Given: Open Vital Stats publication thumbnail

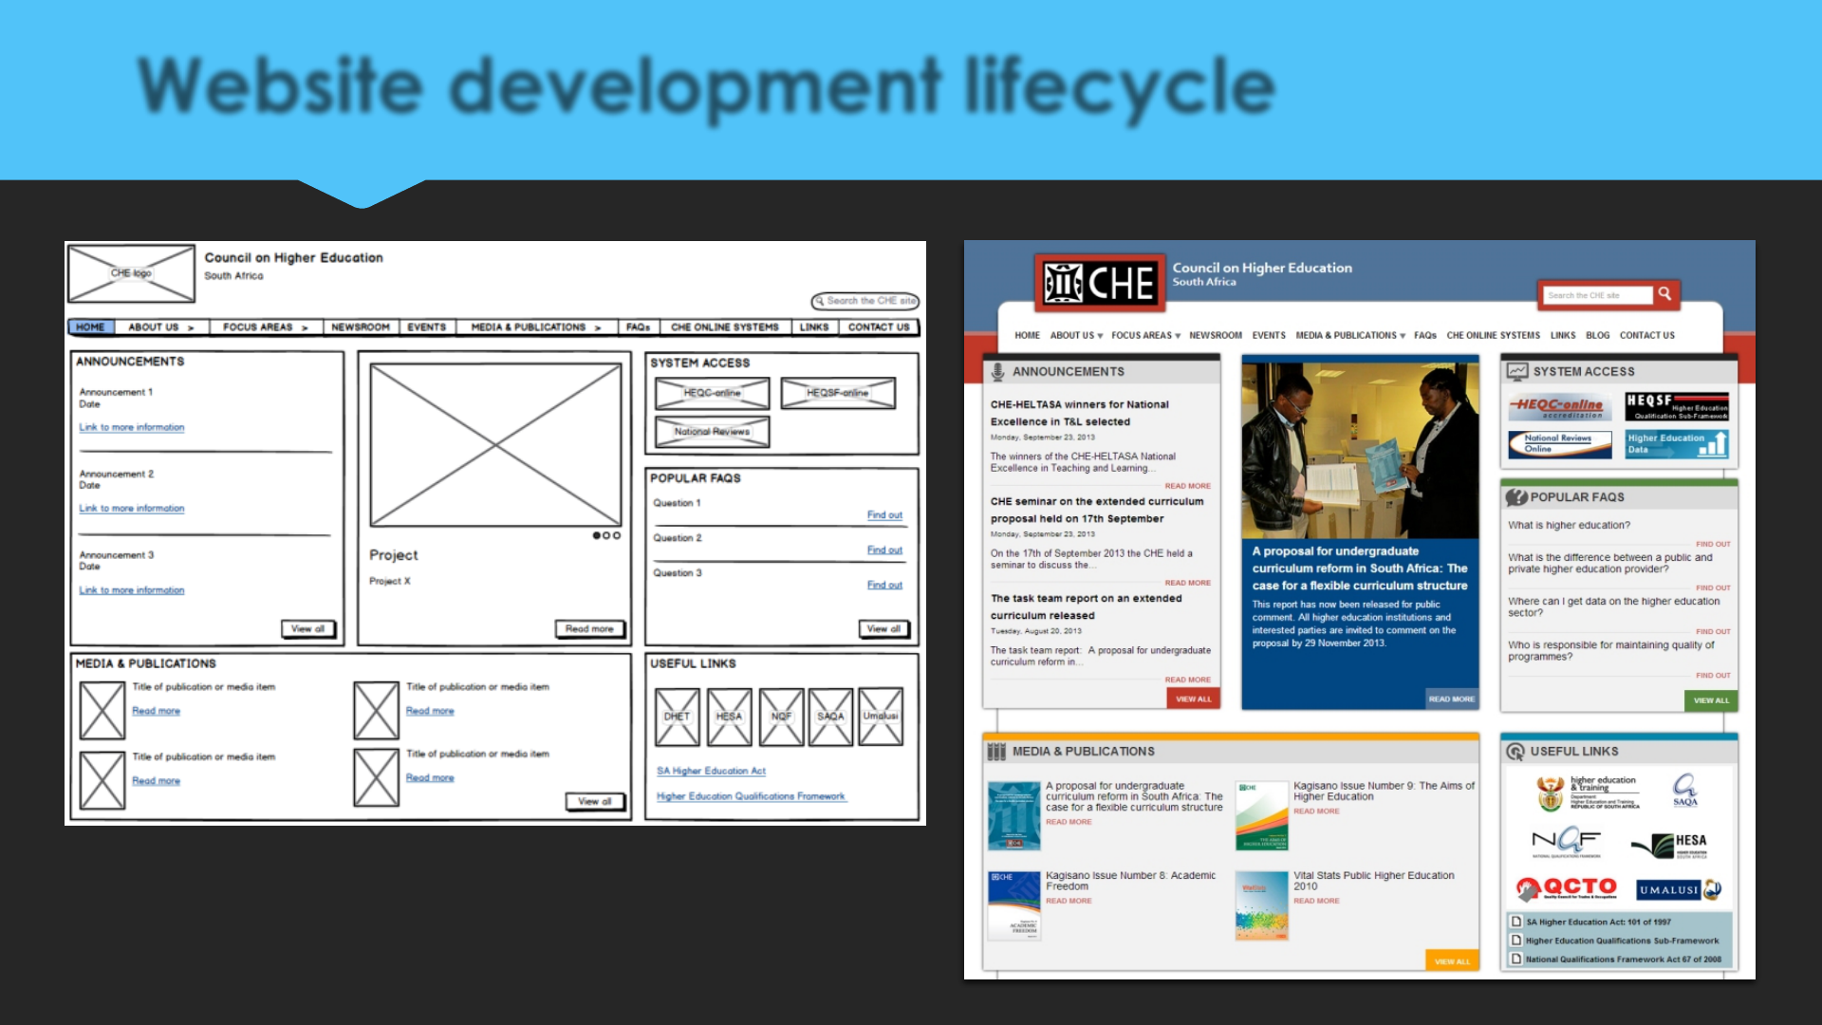Looking at the screenshot, I should click(x=1261, y=906).
